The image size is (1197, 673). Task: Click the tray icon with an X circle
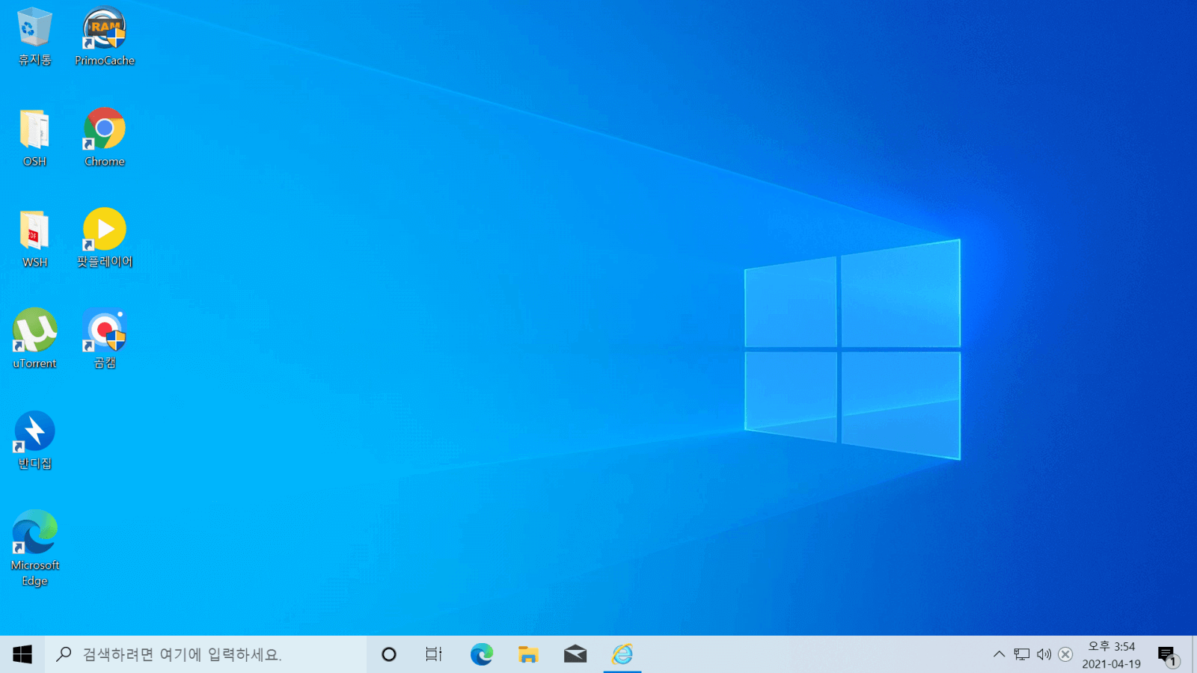pyautogui.click(x=1066, y=654)
